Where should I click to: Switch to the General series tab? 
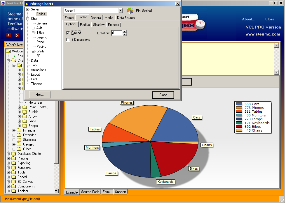click(96, 18)
